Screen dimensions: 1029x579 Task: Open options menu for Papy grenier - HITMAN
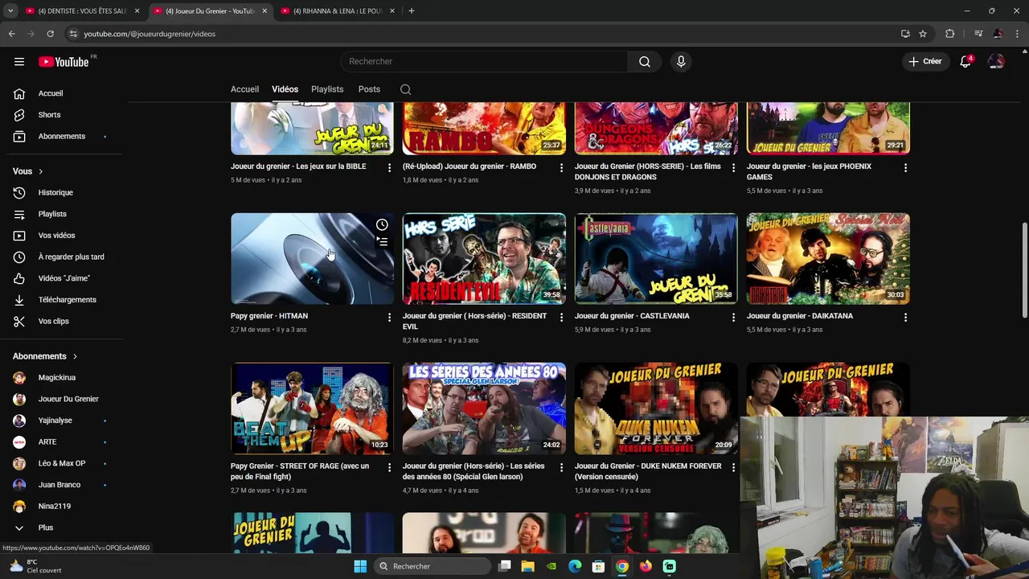click(390, 318)
